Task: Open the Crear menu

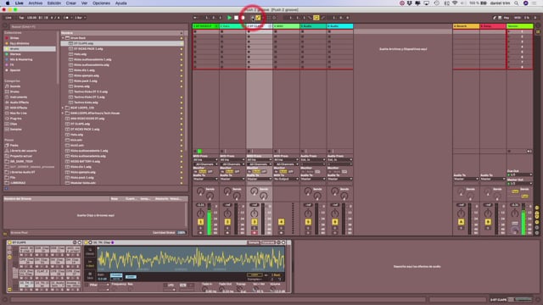Action: click(71, 3)
